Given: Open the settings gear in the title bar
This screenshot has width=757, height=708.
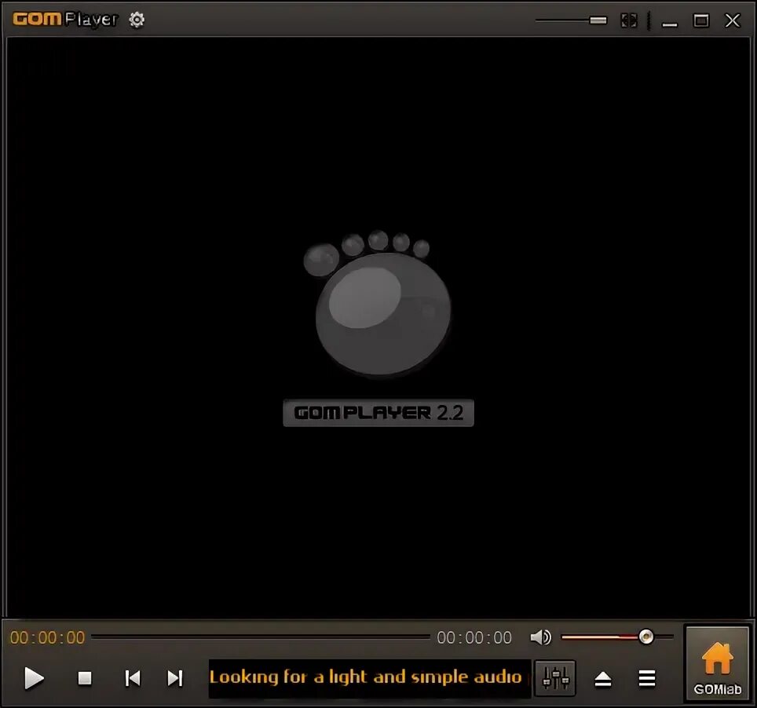Looking at the screenshot, I should click(x=137, y=20).
